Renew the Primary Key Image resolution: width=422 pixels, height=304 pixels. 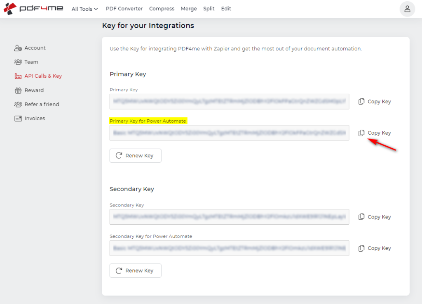[x=135, y=156]
